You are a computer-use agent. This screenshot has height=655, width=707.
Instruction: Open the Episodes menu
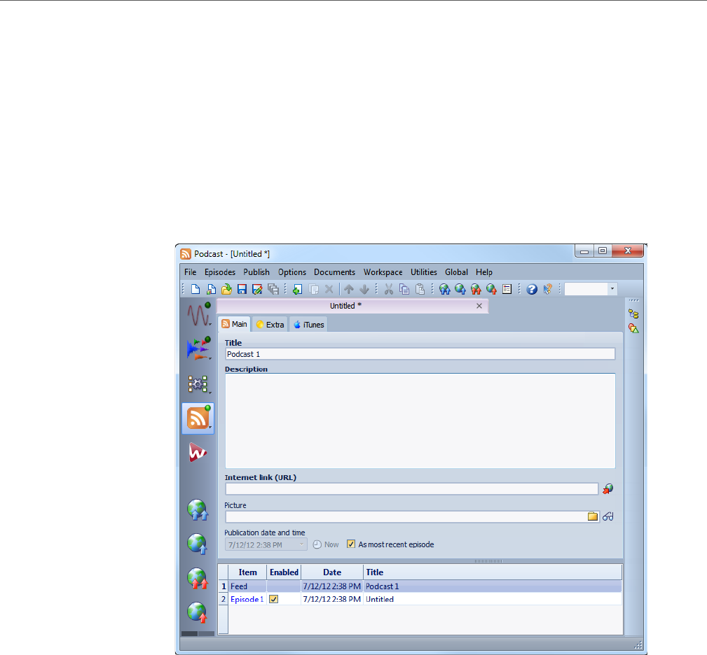tap(220, 272)
